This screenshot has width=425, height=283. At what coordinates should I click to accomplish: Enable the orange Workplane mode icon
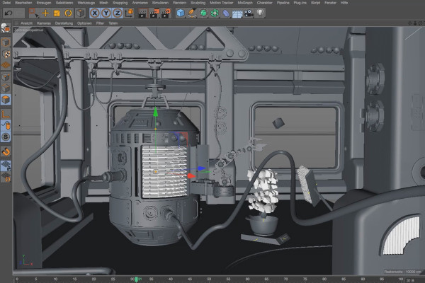point(6,65)
